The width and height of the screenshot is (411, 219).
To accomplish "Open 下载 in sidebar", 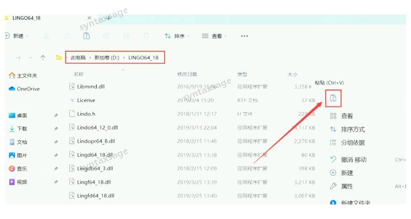I will 18,129.
